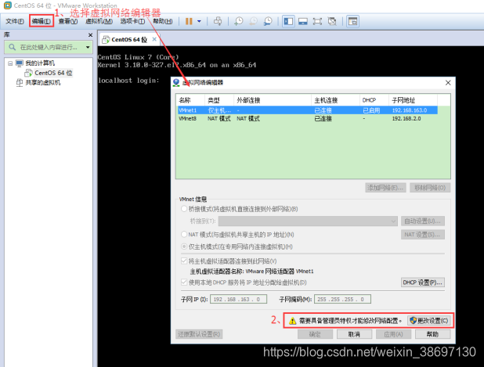Click the library search field
The height and width of the screenshot is (367, 484).
click(x=49, y=47)
